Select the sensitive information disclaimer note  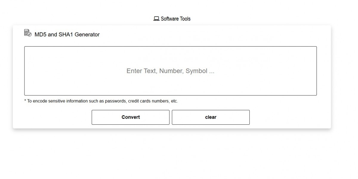[101, 101]
